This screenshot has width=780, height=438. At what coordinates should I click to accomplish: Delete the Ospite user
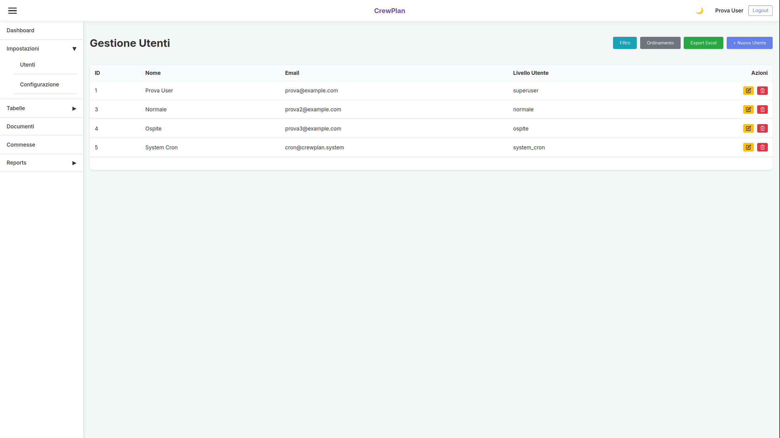762,128
